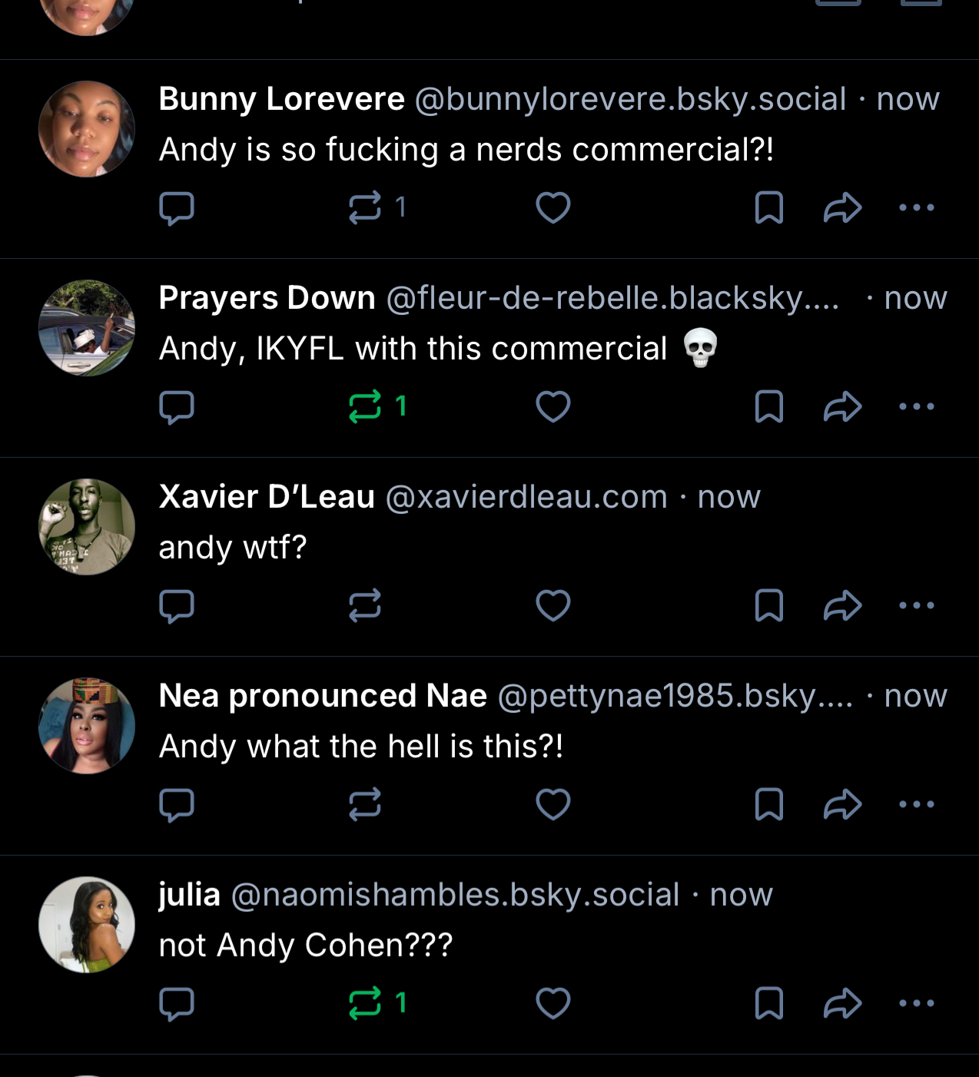
Task: Like the Prayers Down IKYFL post
Action: click(x=553, y=406)
